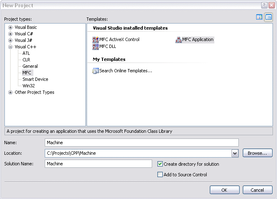Click the Search Online Templates... link text
277x199 pixels.
[126, 71]
